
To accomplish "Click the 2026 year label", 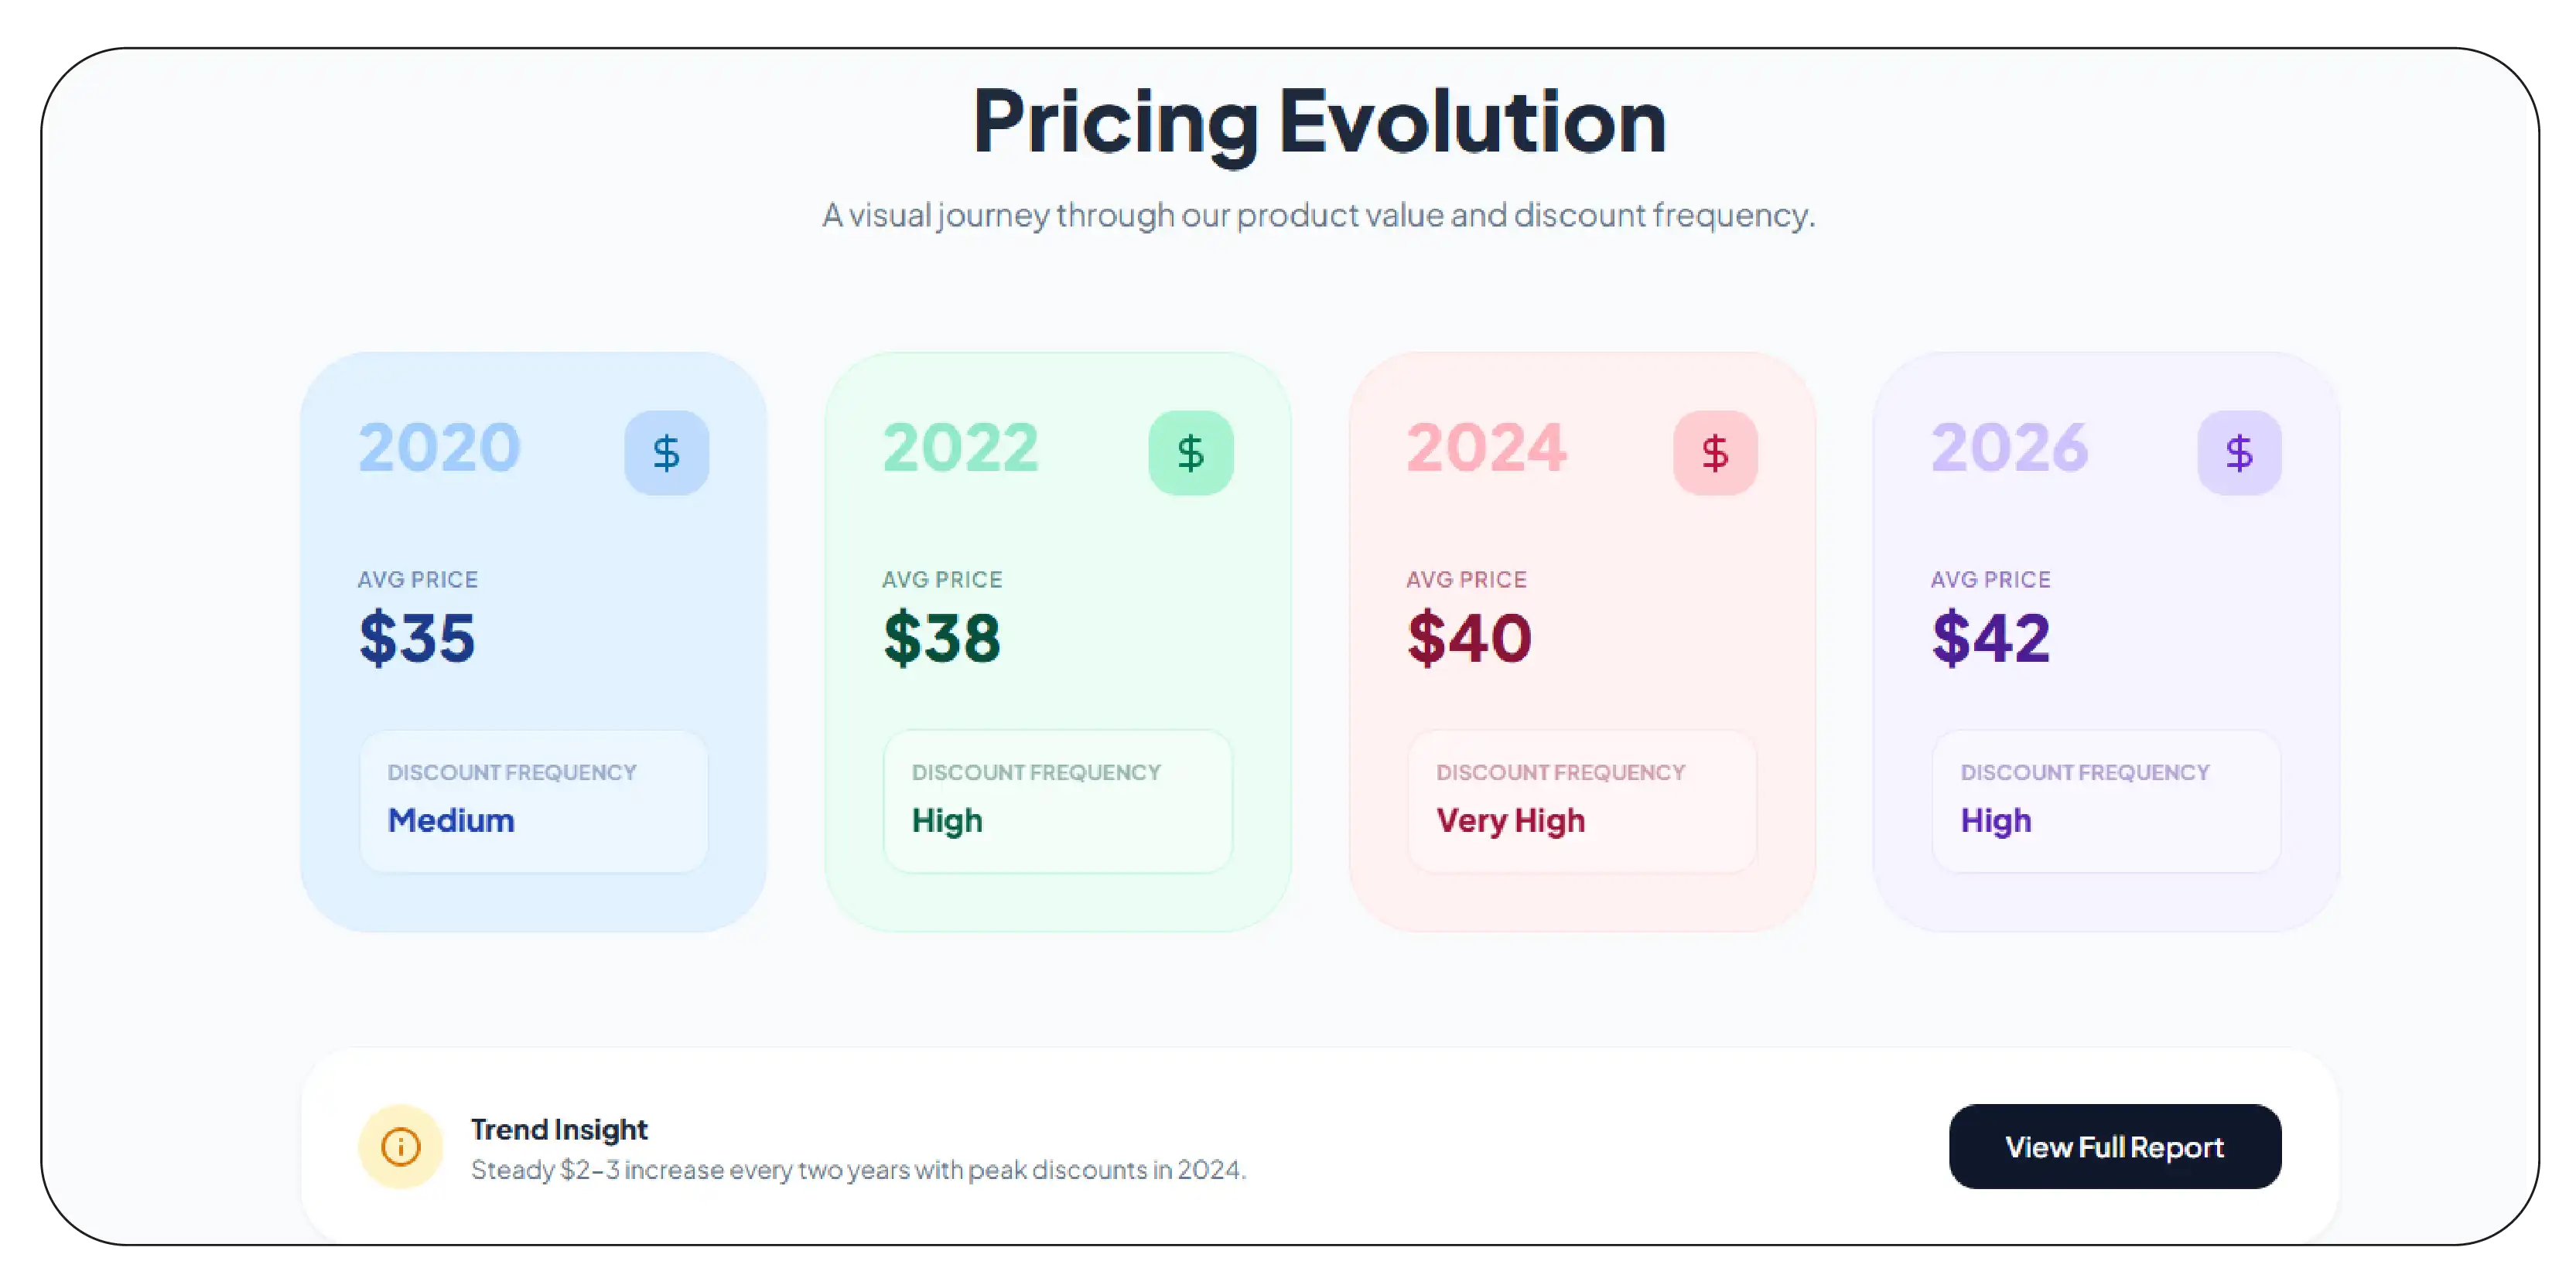I will click(x=2010, y=450).
